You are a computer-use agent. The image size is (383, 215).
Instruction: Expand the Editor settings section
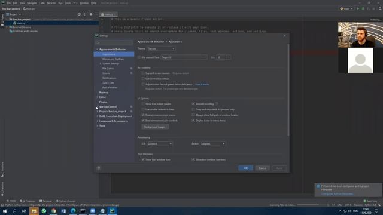coord(97,97)
